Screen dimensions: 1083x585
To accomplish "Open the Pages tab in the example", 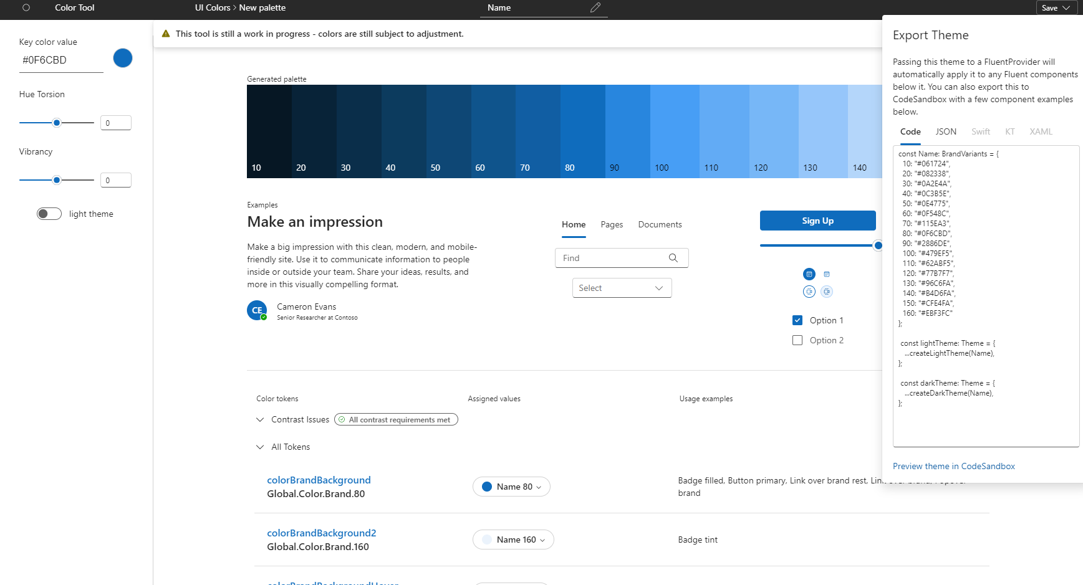I will click(x=612, y=224).
